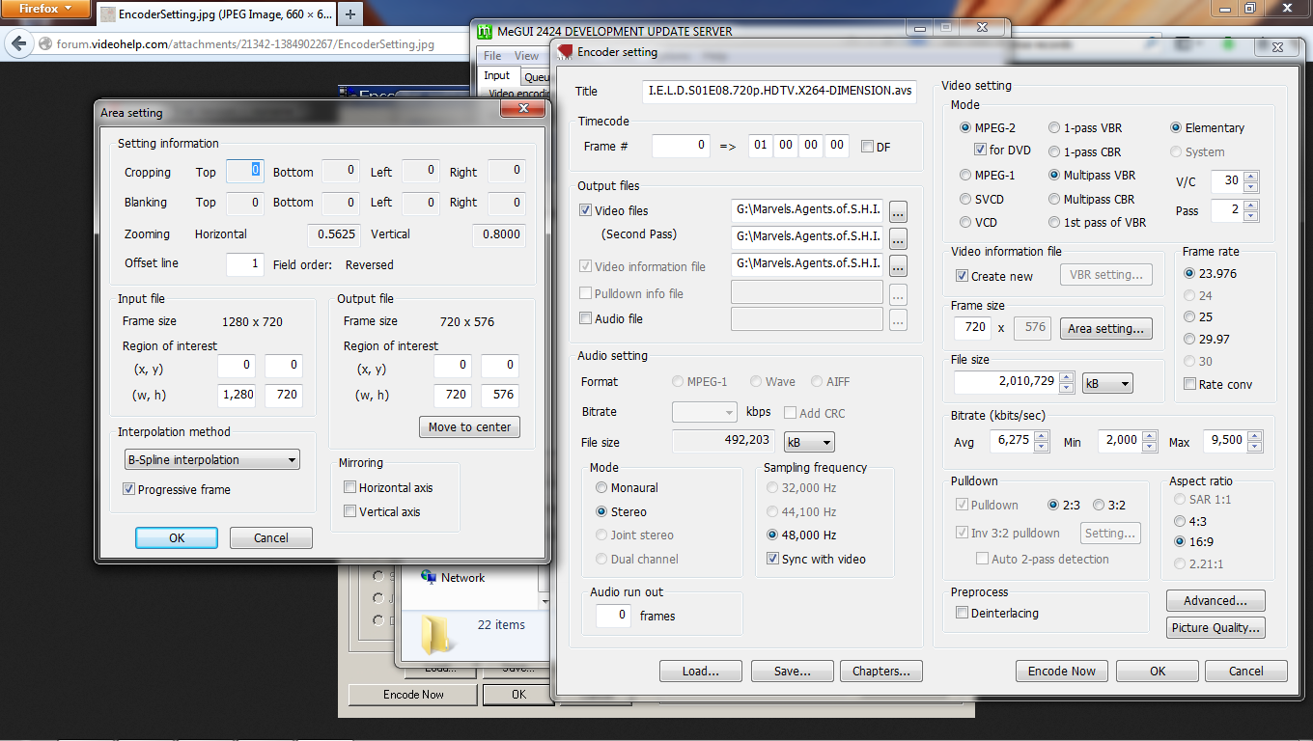Select SVCD video mode
The width and height of the screenshot is (1313, 741).
coord(965,198)
